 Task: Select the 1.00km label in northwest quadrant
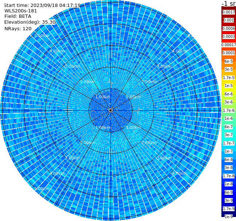[103, 97]
